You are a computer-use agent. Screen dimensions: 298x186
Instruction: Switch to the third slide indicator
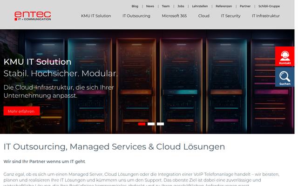pos(160,124)
